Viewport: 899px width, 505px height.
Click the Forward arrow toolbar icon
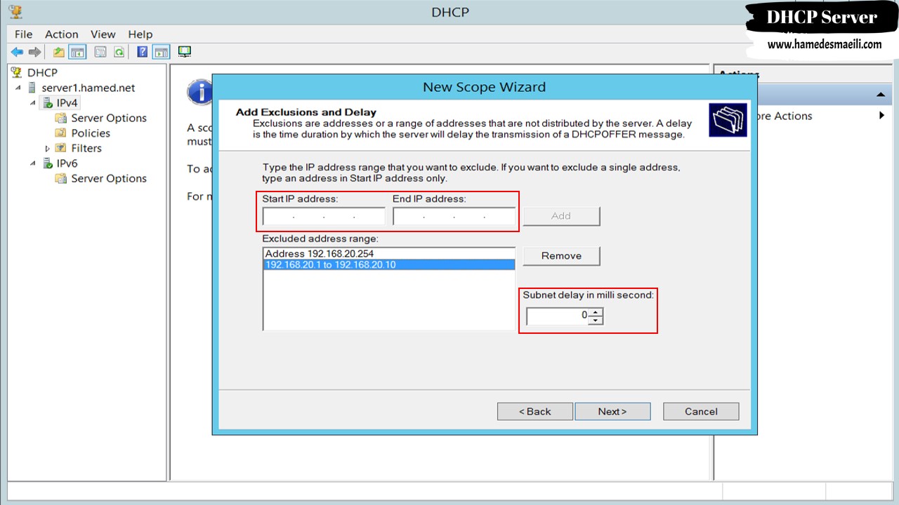[34, 52]
